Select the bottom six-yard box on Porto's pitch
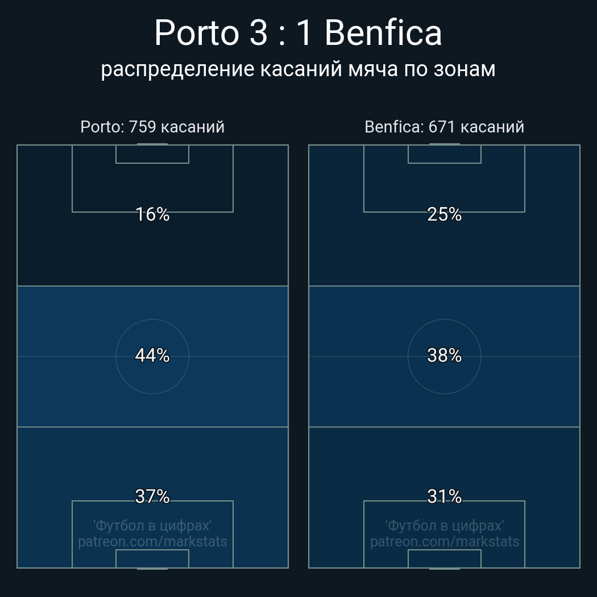 coord(152,558)
